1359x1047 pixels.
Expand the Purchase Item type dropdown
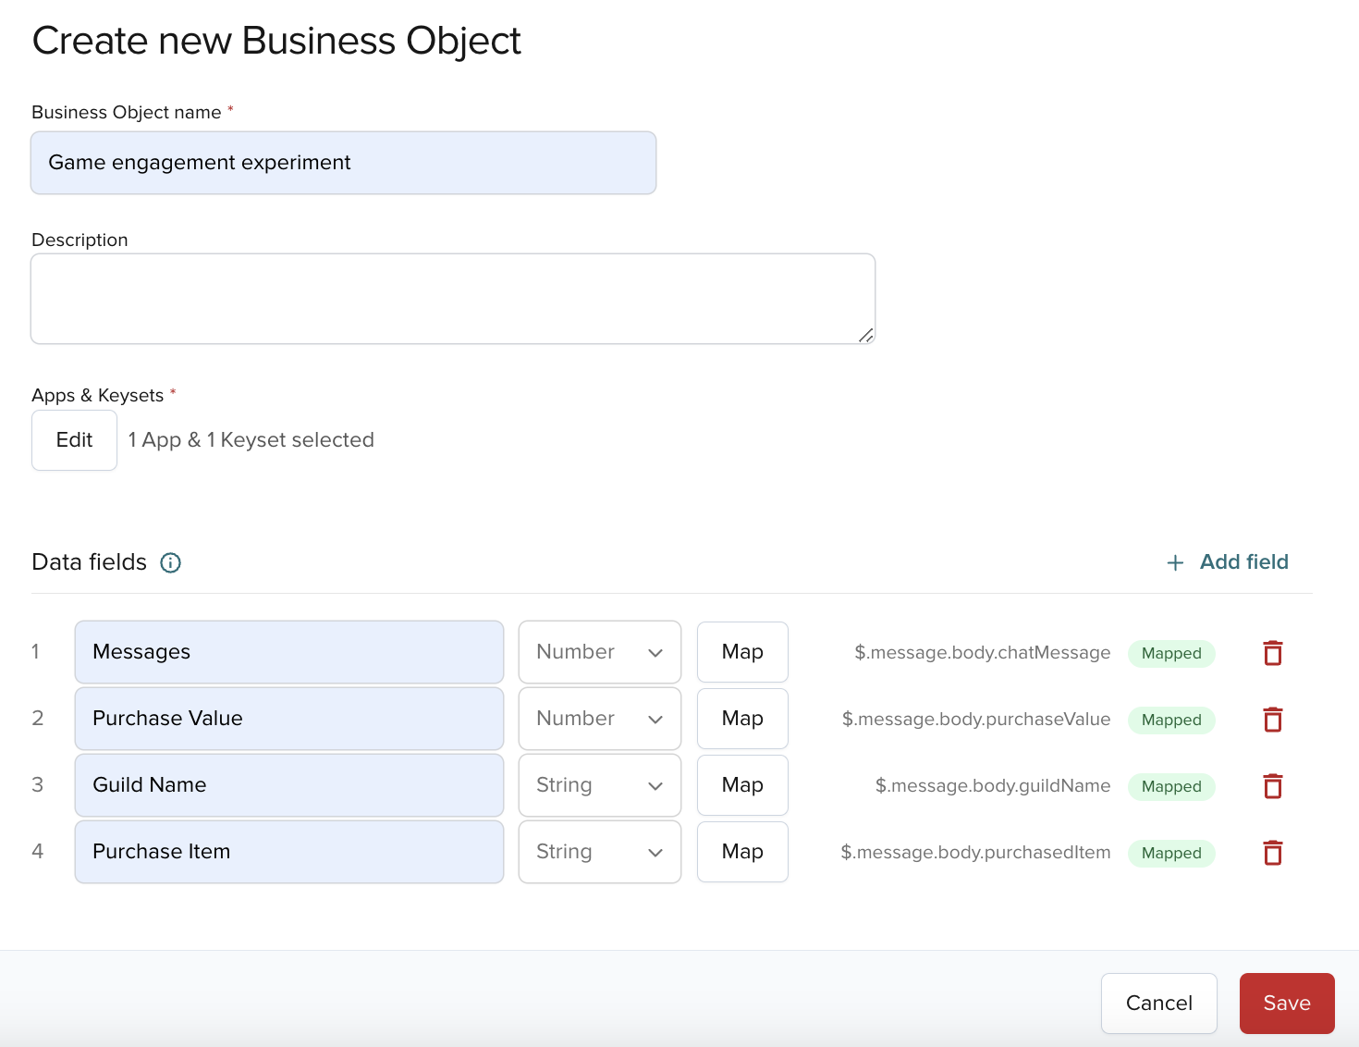[x=599, y=852]
